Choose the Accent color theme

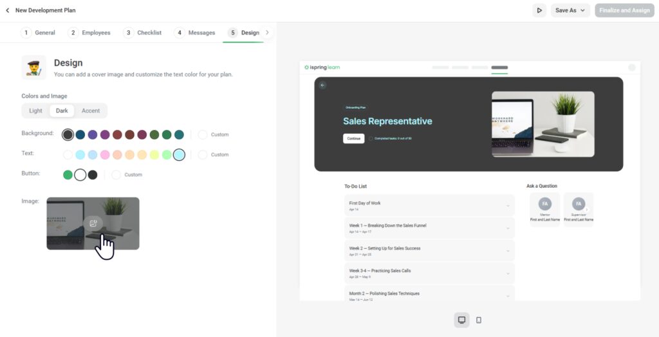pos(91,111)
